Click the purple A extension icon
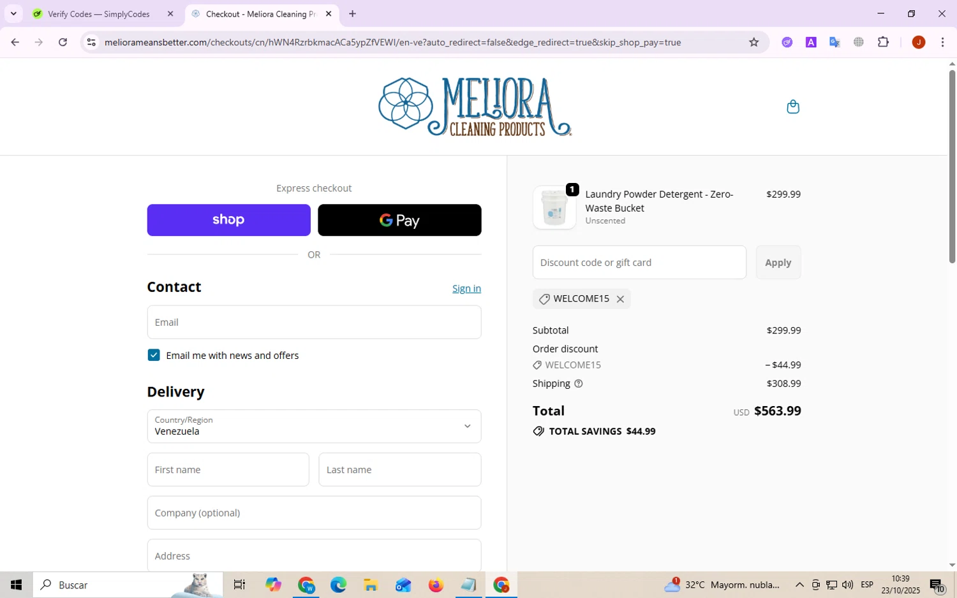957x598 pixels. (811, 42)
